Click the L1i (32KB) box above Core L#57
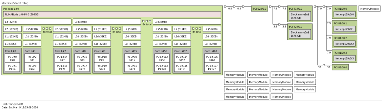 (x=182, y=43)
